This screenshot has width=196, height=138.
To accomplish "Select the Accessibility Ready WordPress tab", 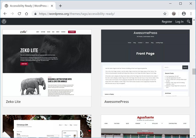I will tap(29, 6).
